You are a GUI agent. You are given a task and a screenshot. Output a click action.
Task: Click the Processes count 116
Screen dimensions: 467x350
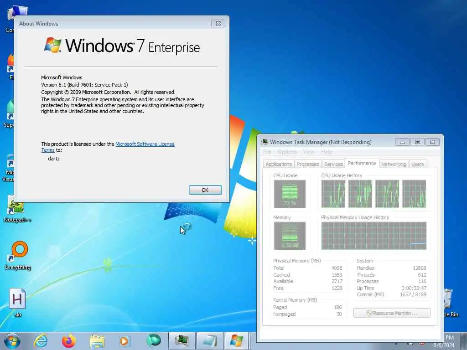click(x=422, y=281)
